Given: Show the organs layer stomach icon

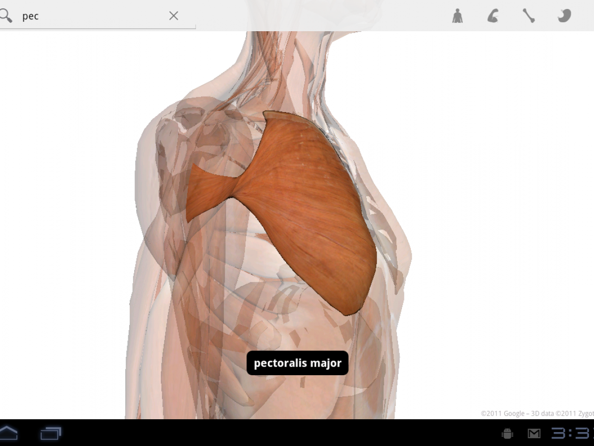Looking at the screenshot, I should (564, 16).
